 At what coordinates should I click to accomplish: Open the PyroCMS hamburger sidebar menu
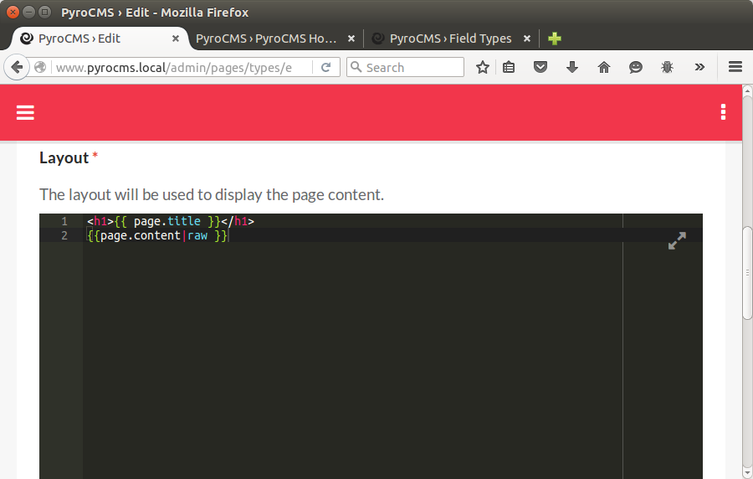click(x=25, y=112)
